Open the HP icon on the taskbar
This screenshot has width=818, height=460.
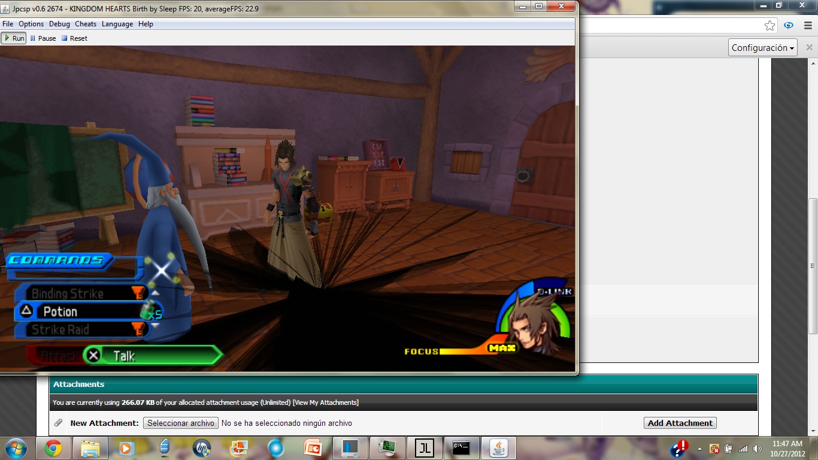click(202, 448)
